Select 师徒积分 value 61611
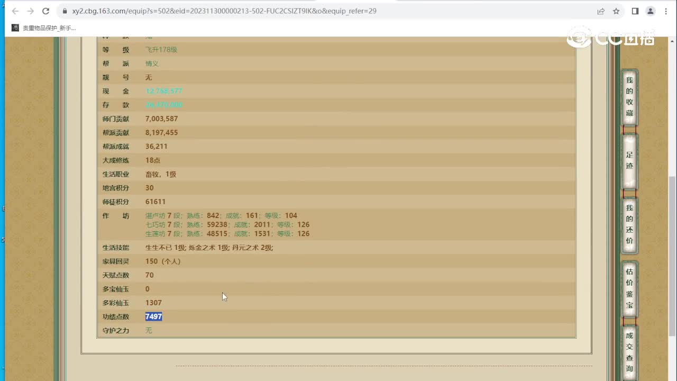This screenshot has height=381, width=677. pos(155,202)
